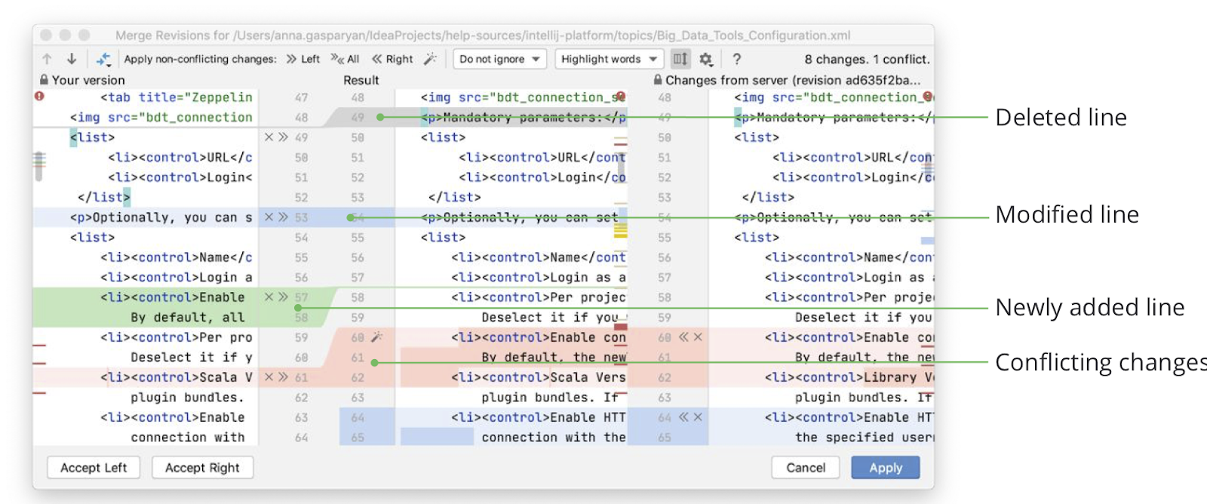Accept left change at line 49
Viewport: 1207px width, 504px height.
coord(283,137)
